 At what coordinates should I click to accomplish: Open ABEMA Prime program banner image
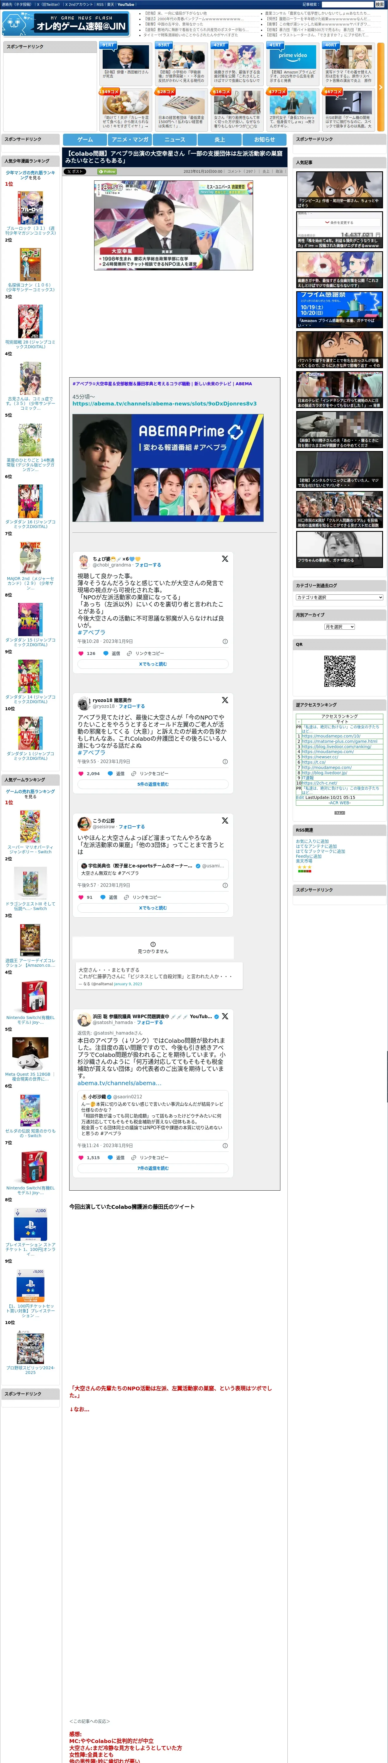click(x=168, y=468)
